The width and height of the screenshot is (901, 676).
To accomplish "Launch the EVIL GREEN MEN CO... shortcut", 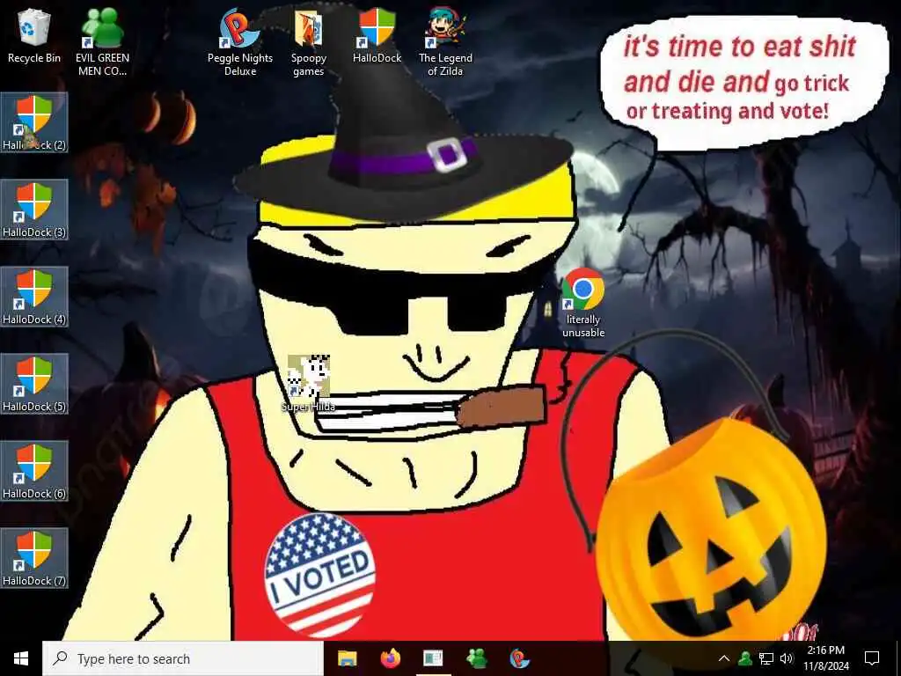I will pos(102,42).
